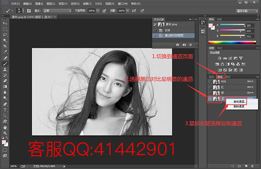Switch to the 图层 Layers tab
The image size is (261, 169).
coord(211,77)
